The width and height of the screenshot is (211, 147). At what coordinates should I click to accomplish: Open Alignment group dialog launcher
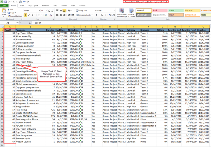coord(93,19)
